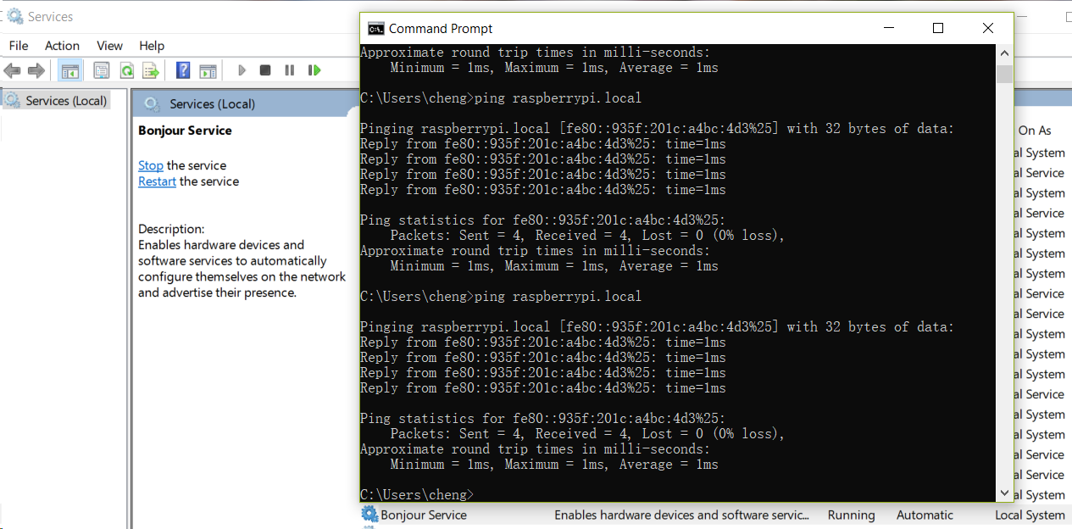Click Automatic startup type for Bonjour Service
1072x529 pixels.
point(925,515)
